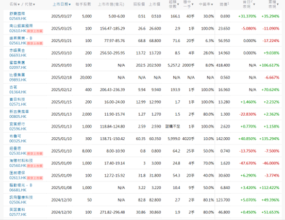Sort by 首日表現 column arrow

254,4
